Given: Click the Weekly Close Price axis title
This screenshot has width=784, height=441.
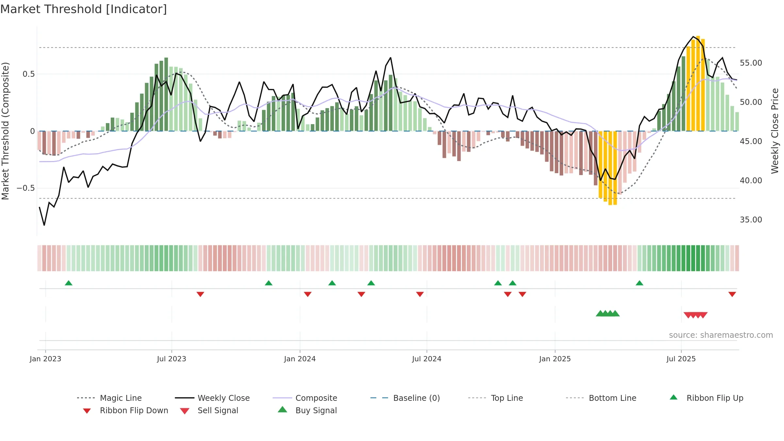Looking at the screenshot, I should pos(775,131).
